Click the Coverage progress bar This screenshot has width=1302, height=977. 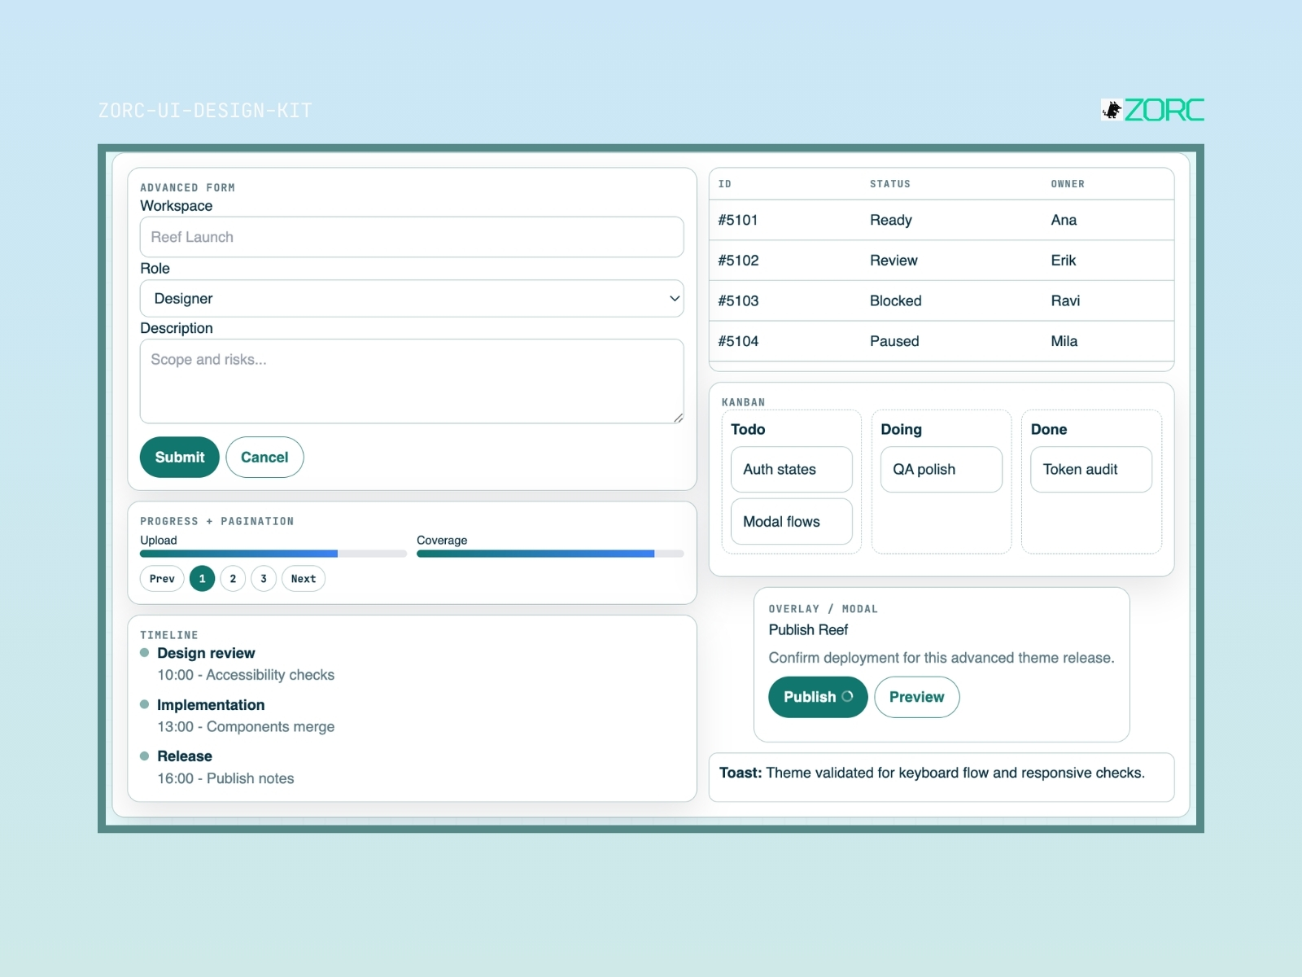pyautogui.click(x=550, y=554)
